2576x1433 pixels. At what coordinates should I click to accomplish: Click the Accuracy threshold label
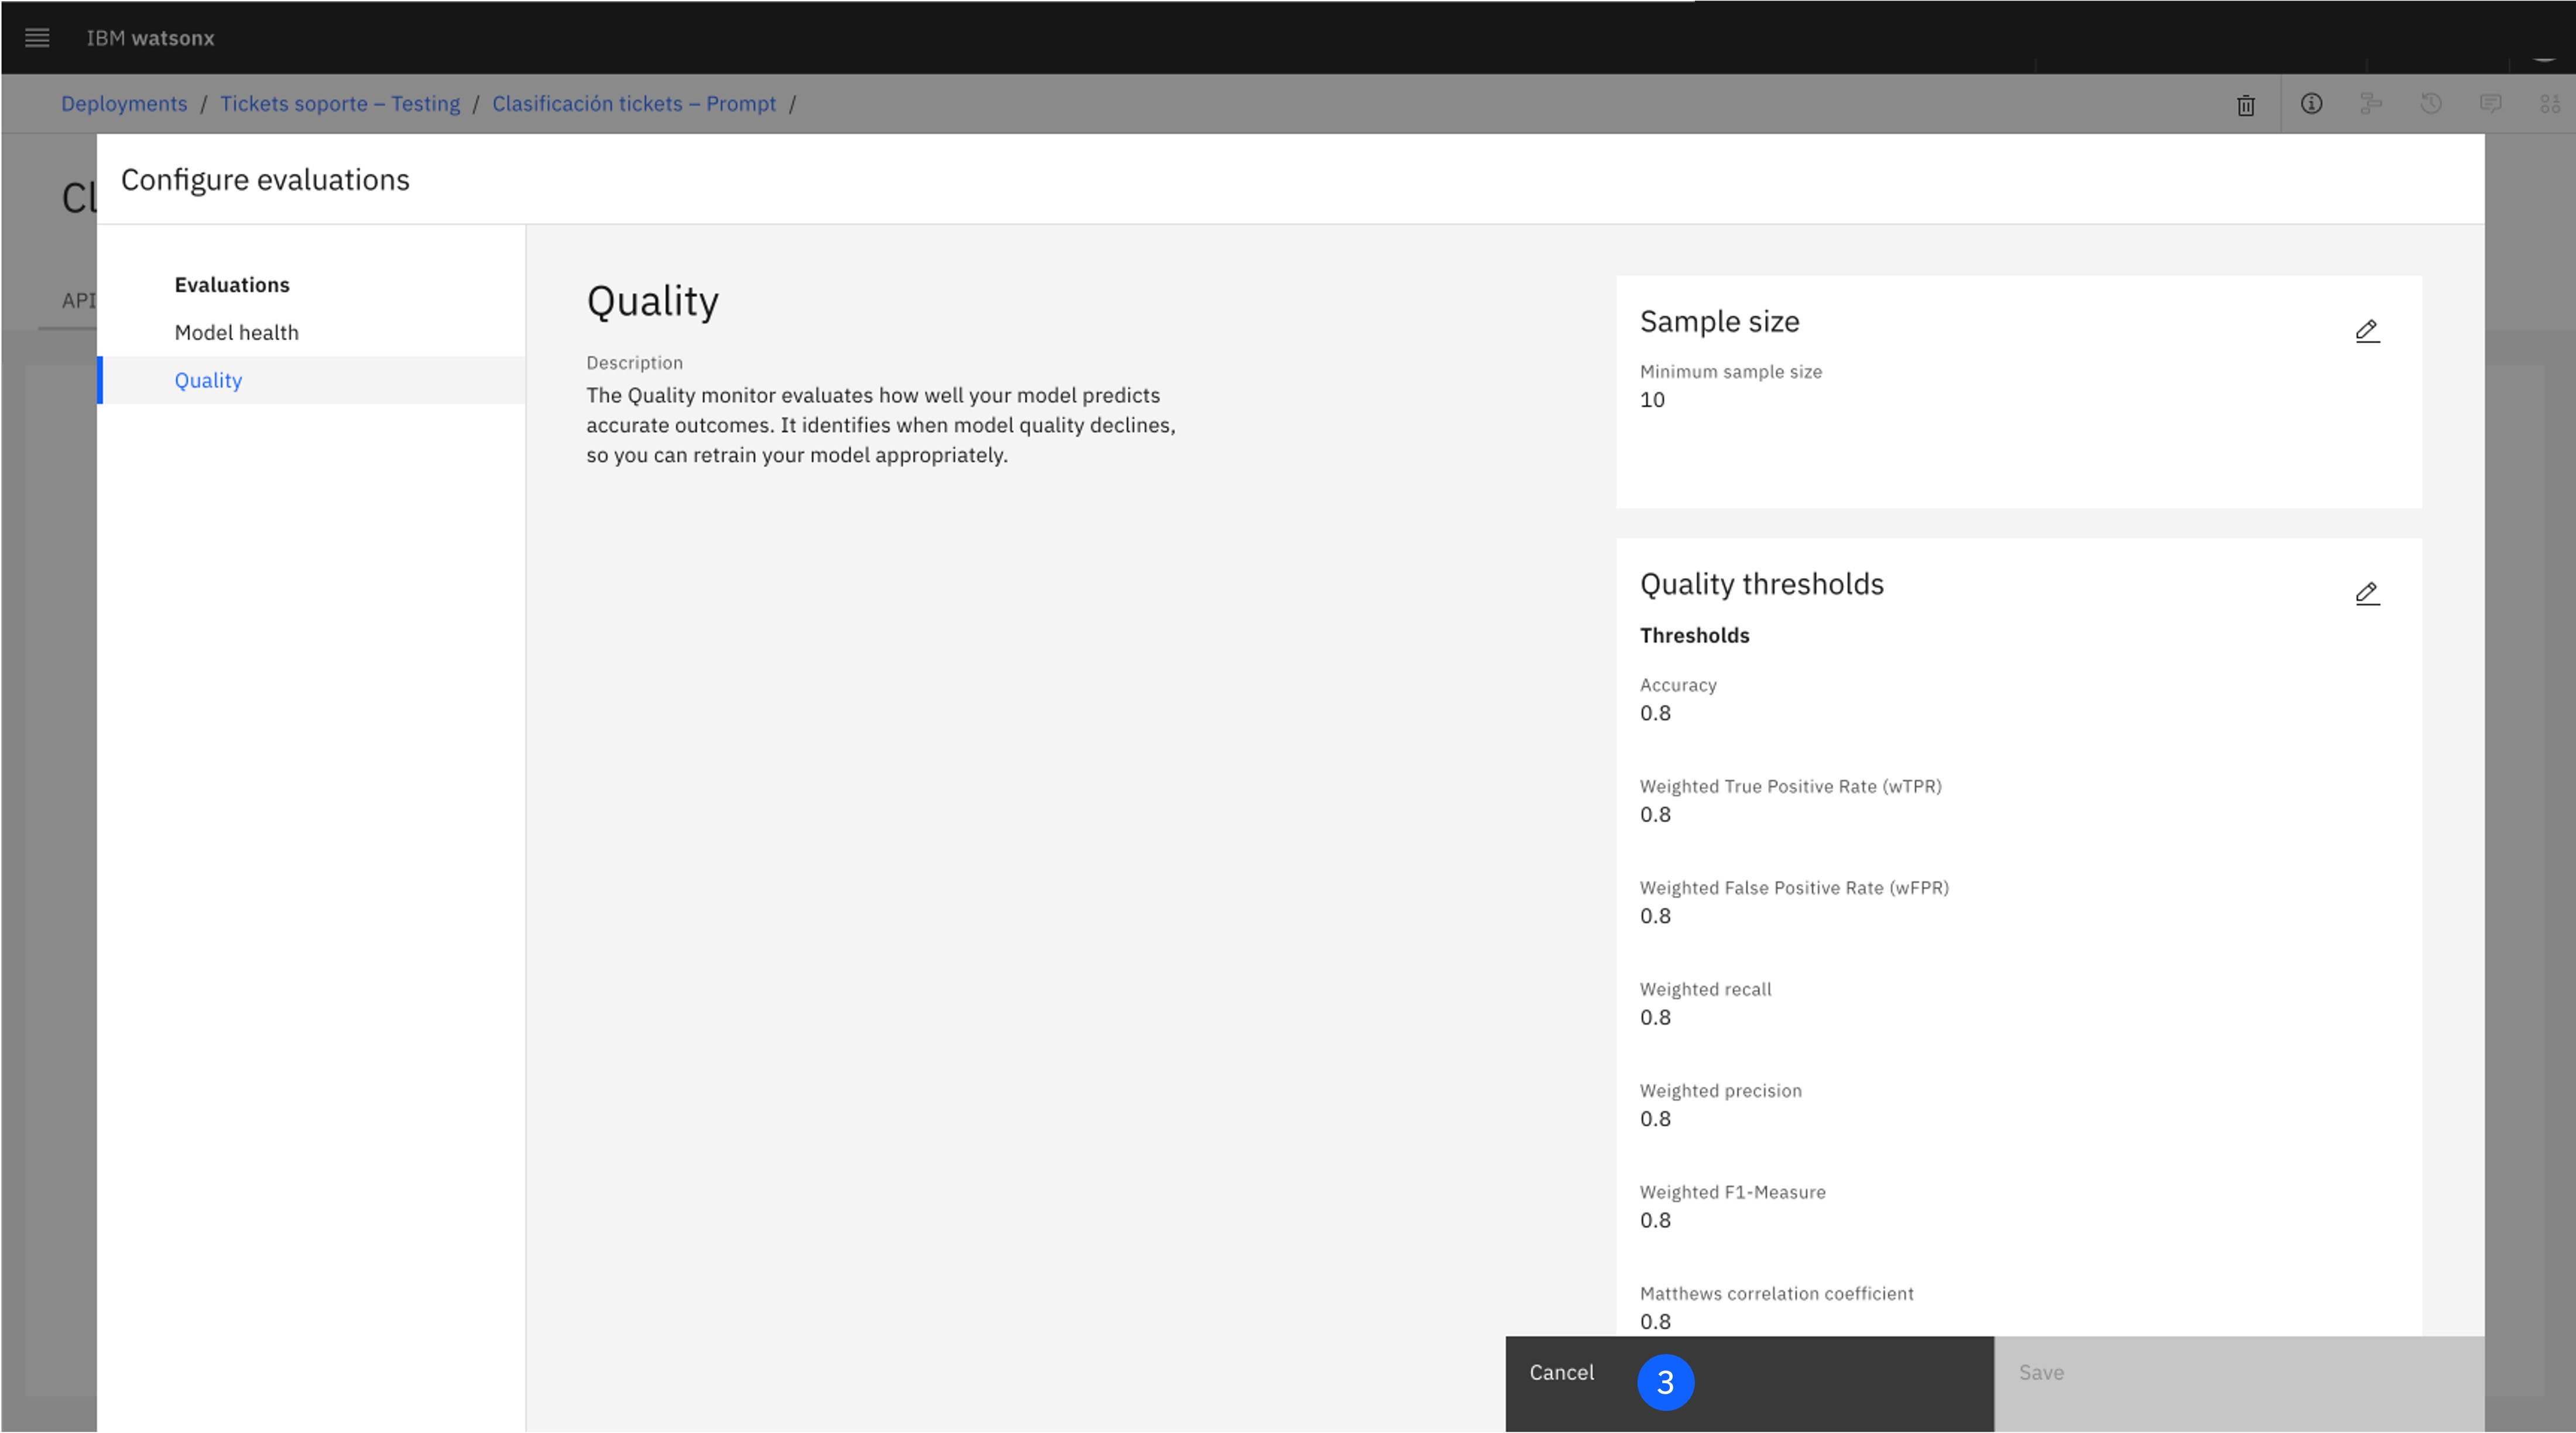tap(1678, 686)
